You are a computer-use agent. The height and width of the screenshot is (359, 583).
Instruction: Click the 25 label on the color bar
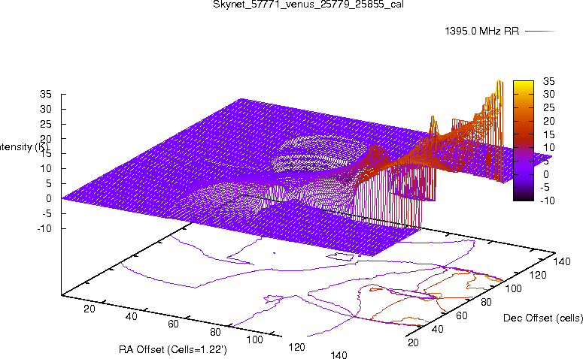click(548, 107)
